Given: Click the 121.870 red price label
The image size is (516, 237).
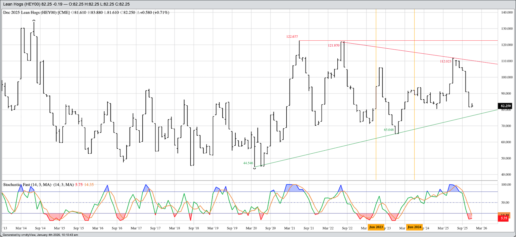Looking at the screenshot, I should (x=333, y=46).
